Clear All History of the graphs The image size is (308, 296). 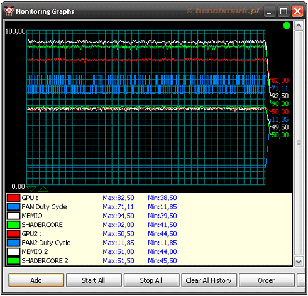[209, 280]
